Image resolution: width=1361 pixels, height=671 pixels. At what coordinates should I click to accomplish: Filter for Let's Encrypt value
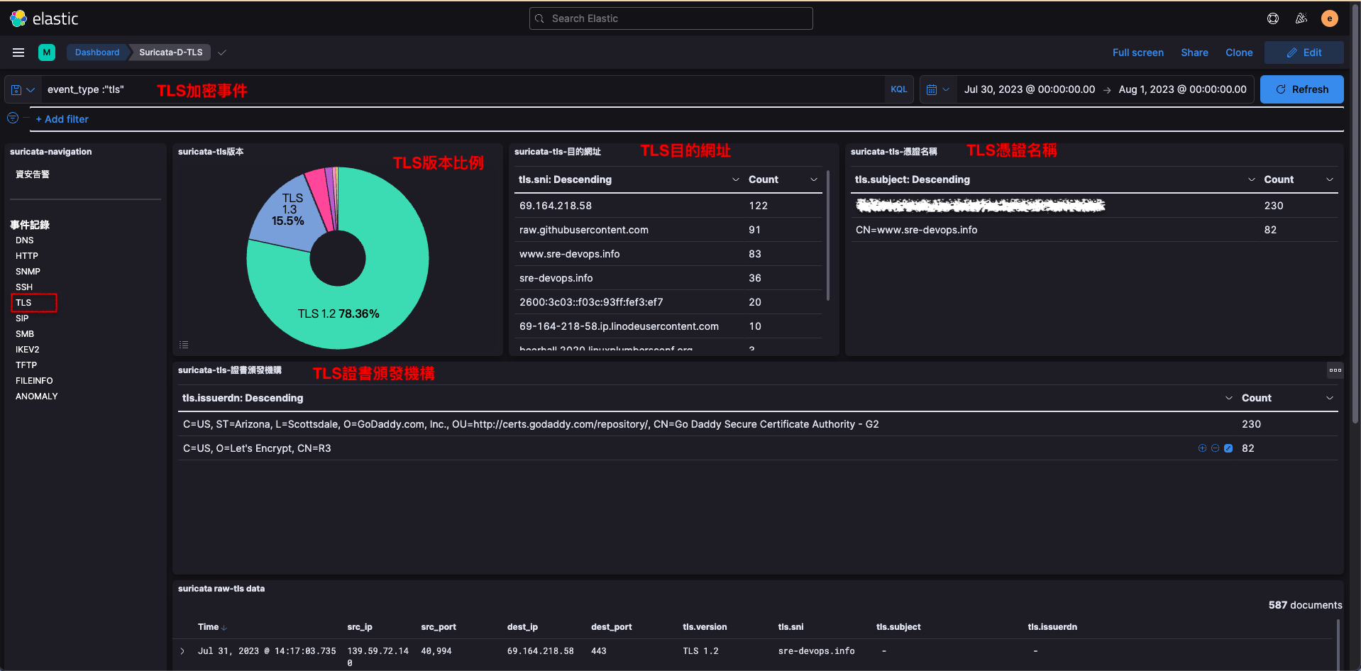1202,448
